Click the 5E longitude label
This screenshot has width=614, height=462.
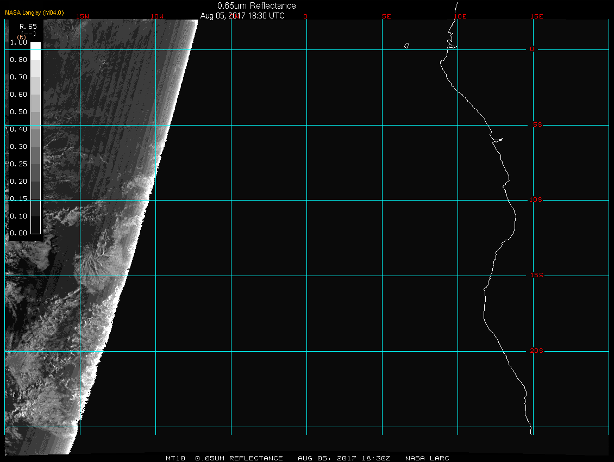(386, 16)
